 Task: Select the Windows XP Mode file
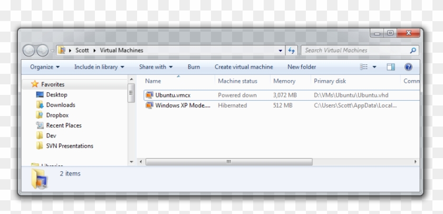point(183,105)
